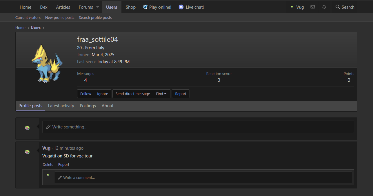Click the Ignore button
The width and height of the screenshot is (373, 196).
click(103, 94)
